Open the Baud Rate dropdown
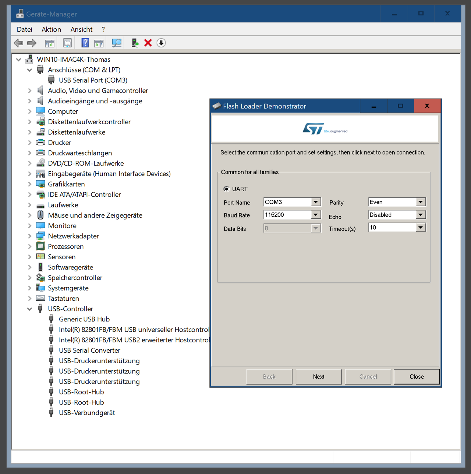471x474 pixels. pyautogui.click(x=315, y=215)
